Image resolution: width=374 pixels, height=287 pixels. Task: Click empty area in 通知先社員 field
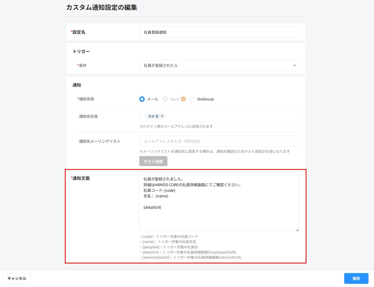coord(230,116)
